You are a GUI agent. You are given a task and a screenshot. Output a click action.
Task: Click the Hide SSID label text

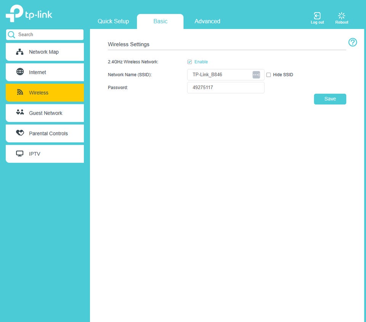coord(283,75)
